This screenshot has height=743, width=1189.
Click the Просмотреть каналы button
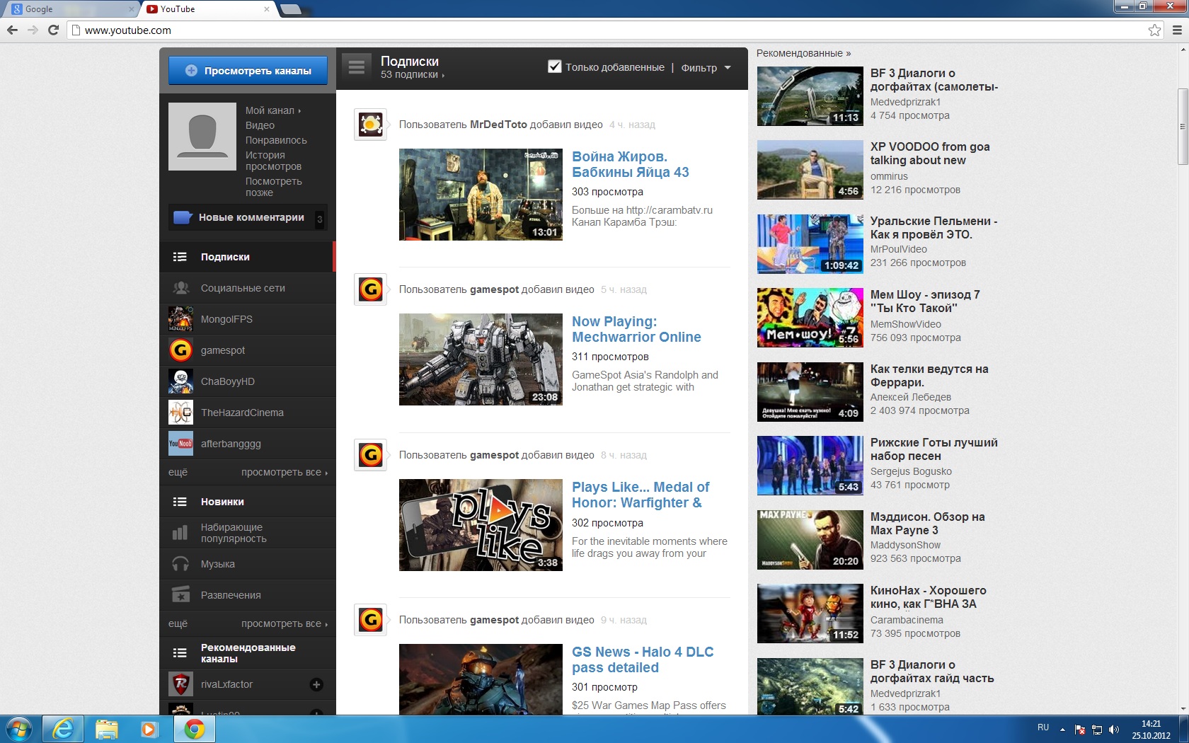tap(248, 71)
